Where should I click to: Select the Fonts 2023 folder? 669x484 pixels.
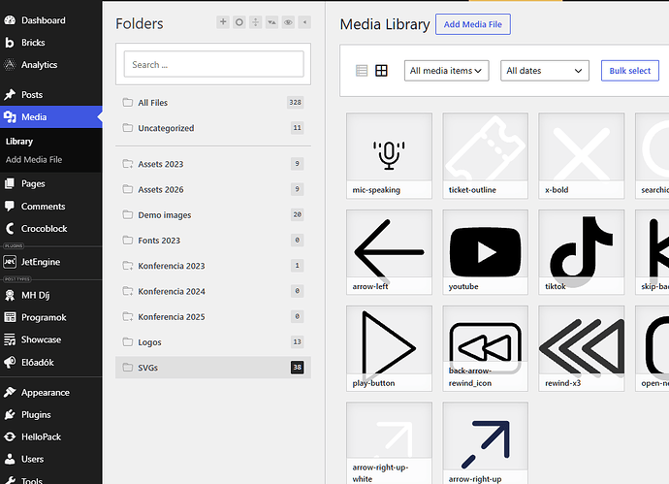pos(213,241)
